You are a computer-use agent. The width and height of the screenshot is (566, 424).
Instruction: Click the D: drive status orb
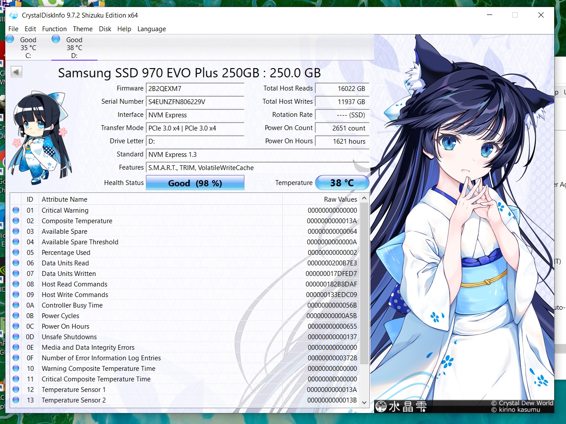[x=56, y=39]
